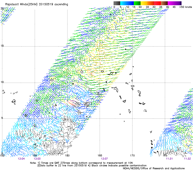Click the green 15-20 knots color segment
This screenshot has height=170, width=193.
point(137,3)
